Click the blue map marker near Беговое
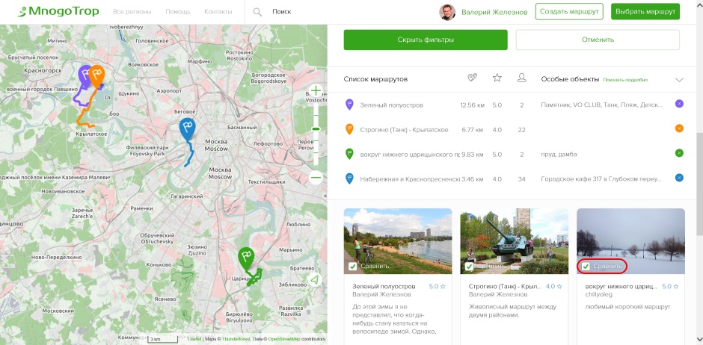The height and width of the screenshot is (345, 703). [187, 129]
